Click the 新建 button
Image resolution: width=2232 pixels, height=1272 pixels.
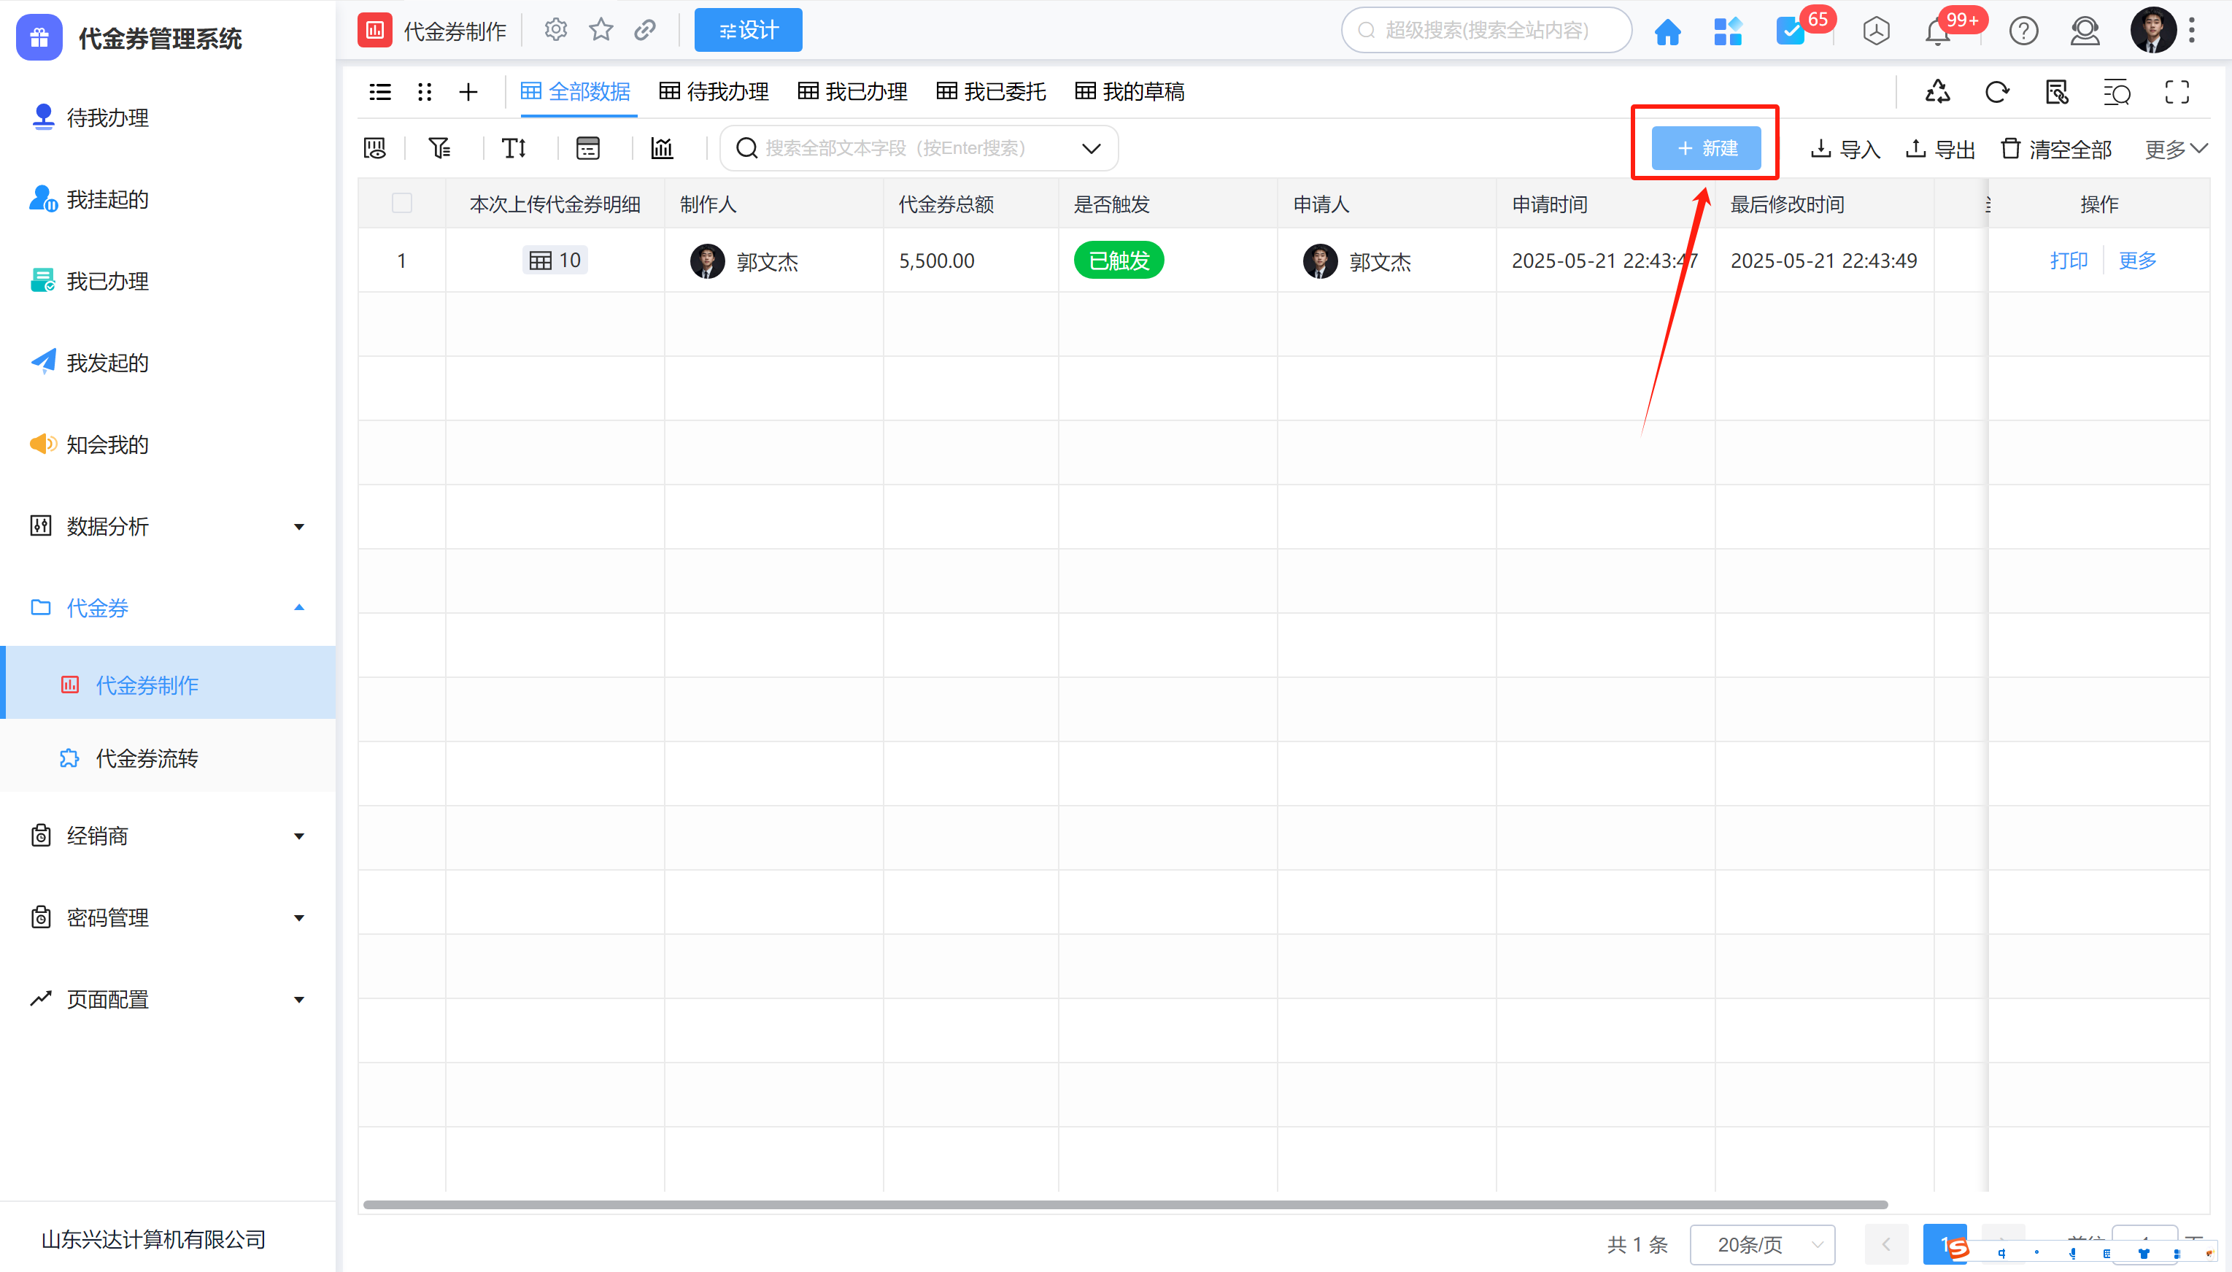tap(1705, 147)
